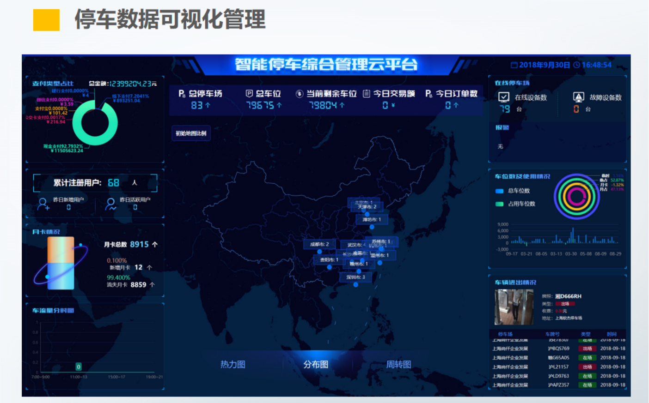Click the 故障设备数 warning monitor icon
Viewport: 649px width, 403px height.
pyautogui.click(x=578, y=97)
